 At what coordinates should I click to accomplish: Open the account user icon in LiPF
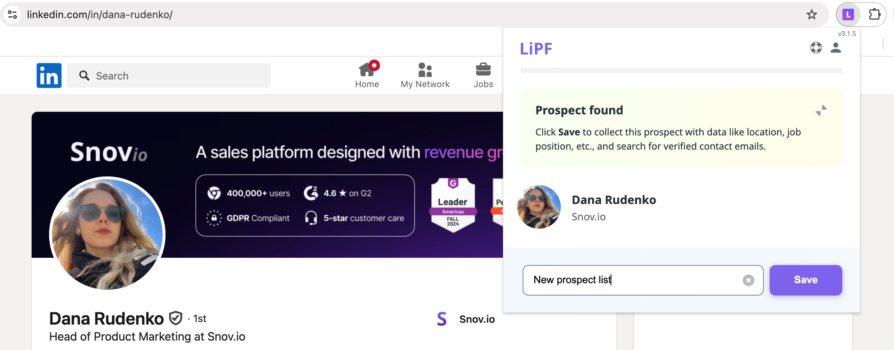click(836, 48)
